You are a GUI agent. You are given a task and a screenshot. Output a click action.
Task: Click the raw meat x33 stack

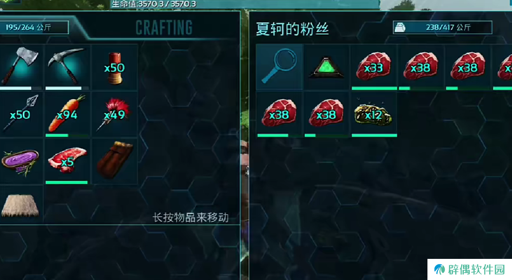pyautogui.click(x=374, y=67)
